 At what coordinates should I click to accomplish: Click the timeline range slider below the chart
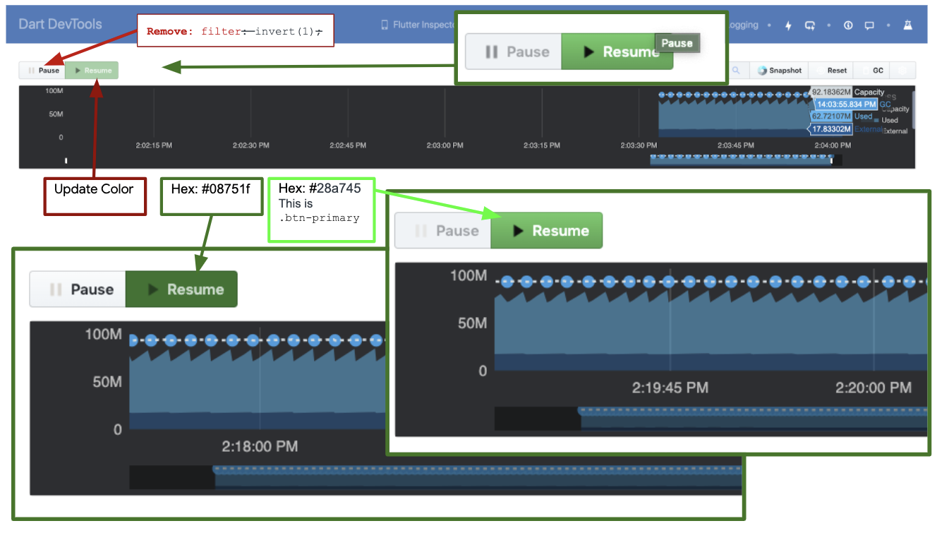pos(741,160)
